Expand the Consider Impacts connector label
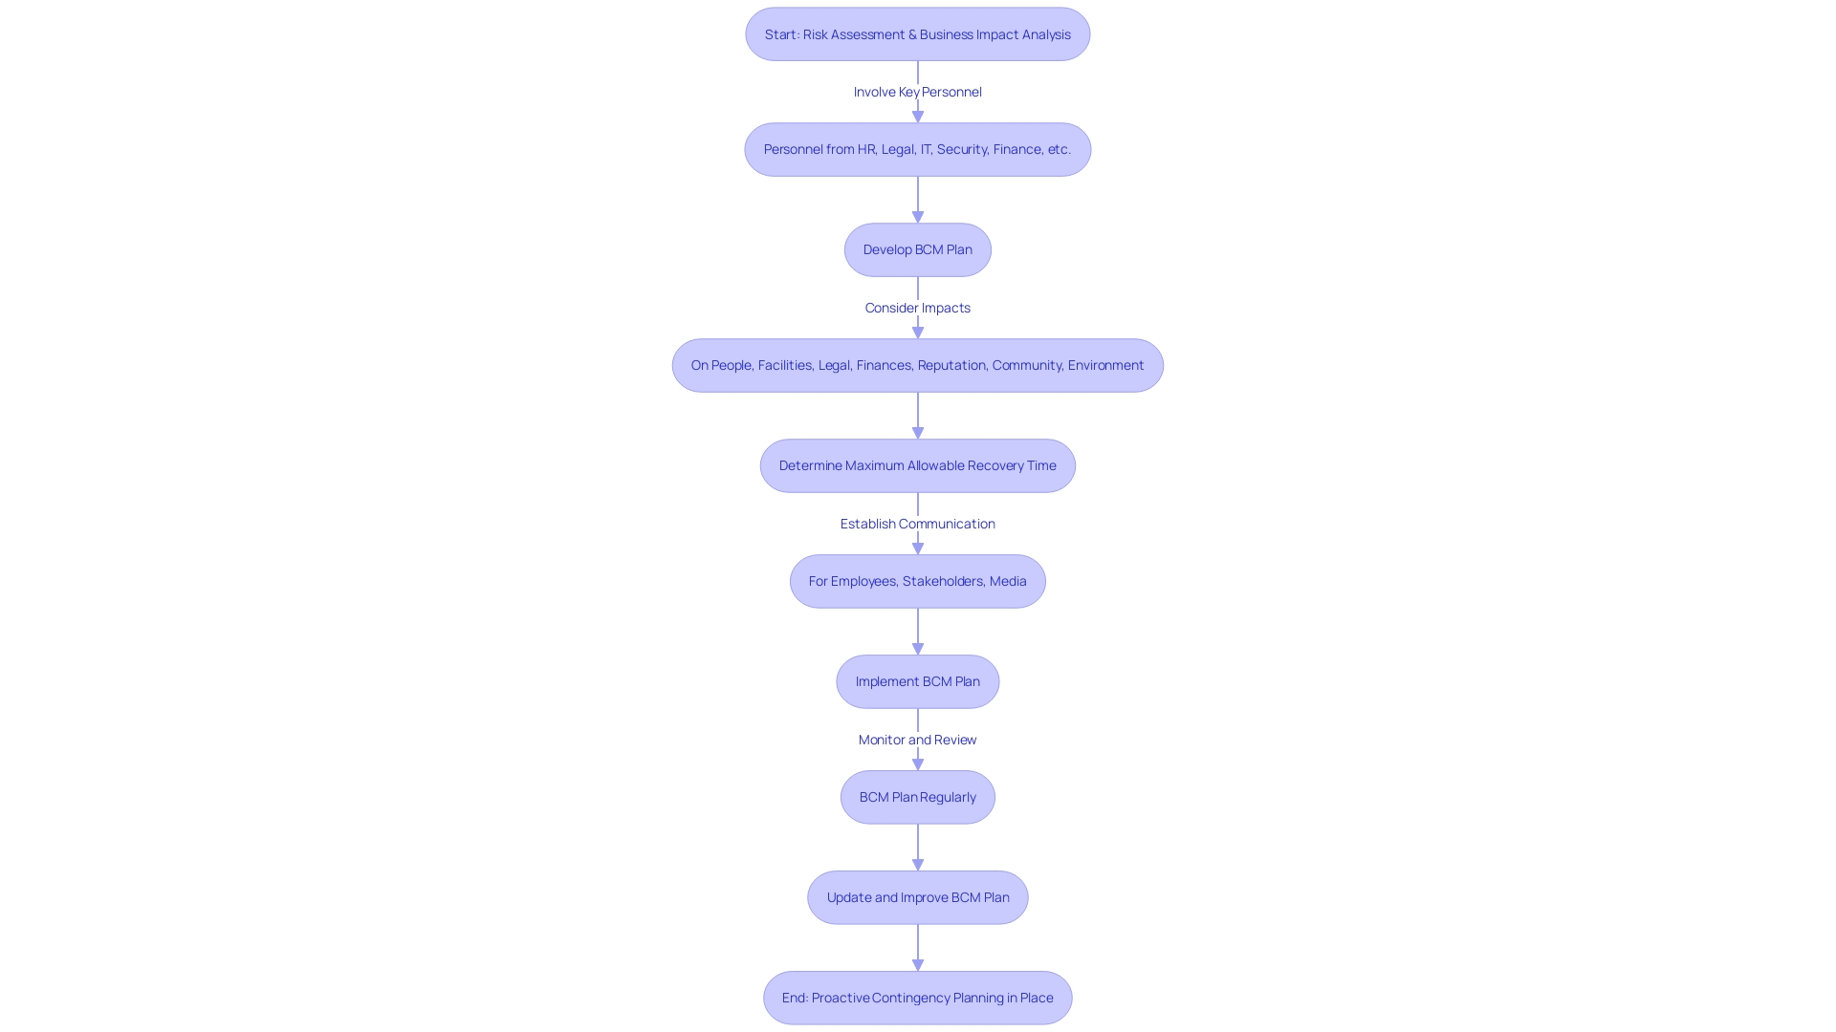Image resolution: width=1836 pixels, height=1032 pixels. (x=918, y=306)
